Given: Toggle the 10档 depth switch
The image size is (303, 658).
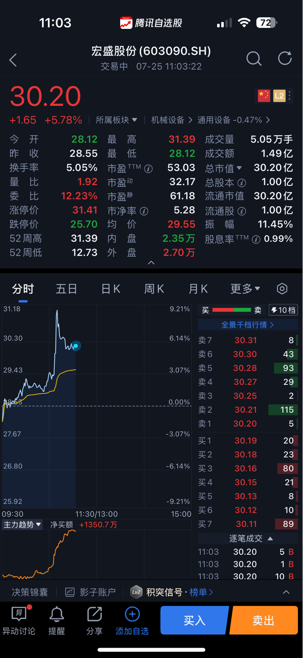Looking at the screenshot, I should [283, 310].
